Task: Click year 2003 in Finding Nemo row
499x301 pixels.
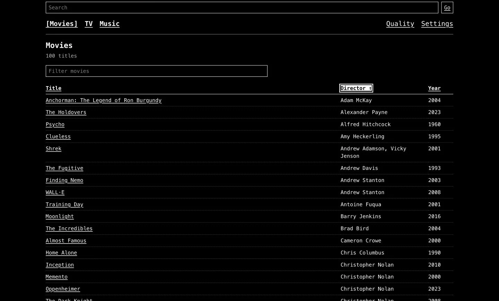Action: tap(434, 180)
